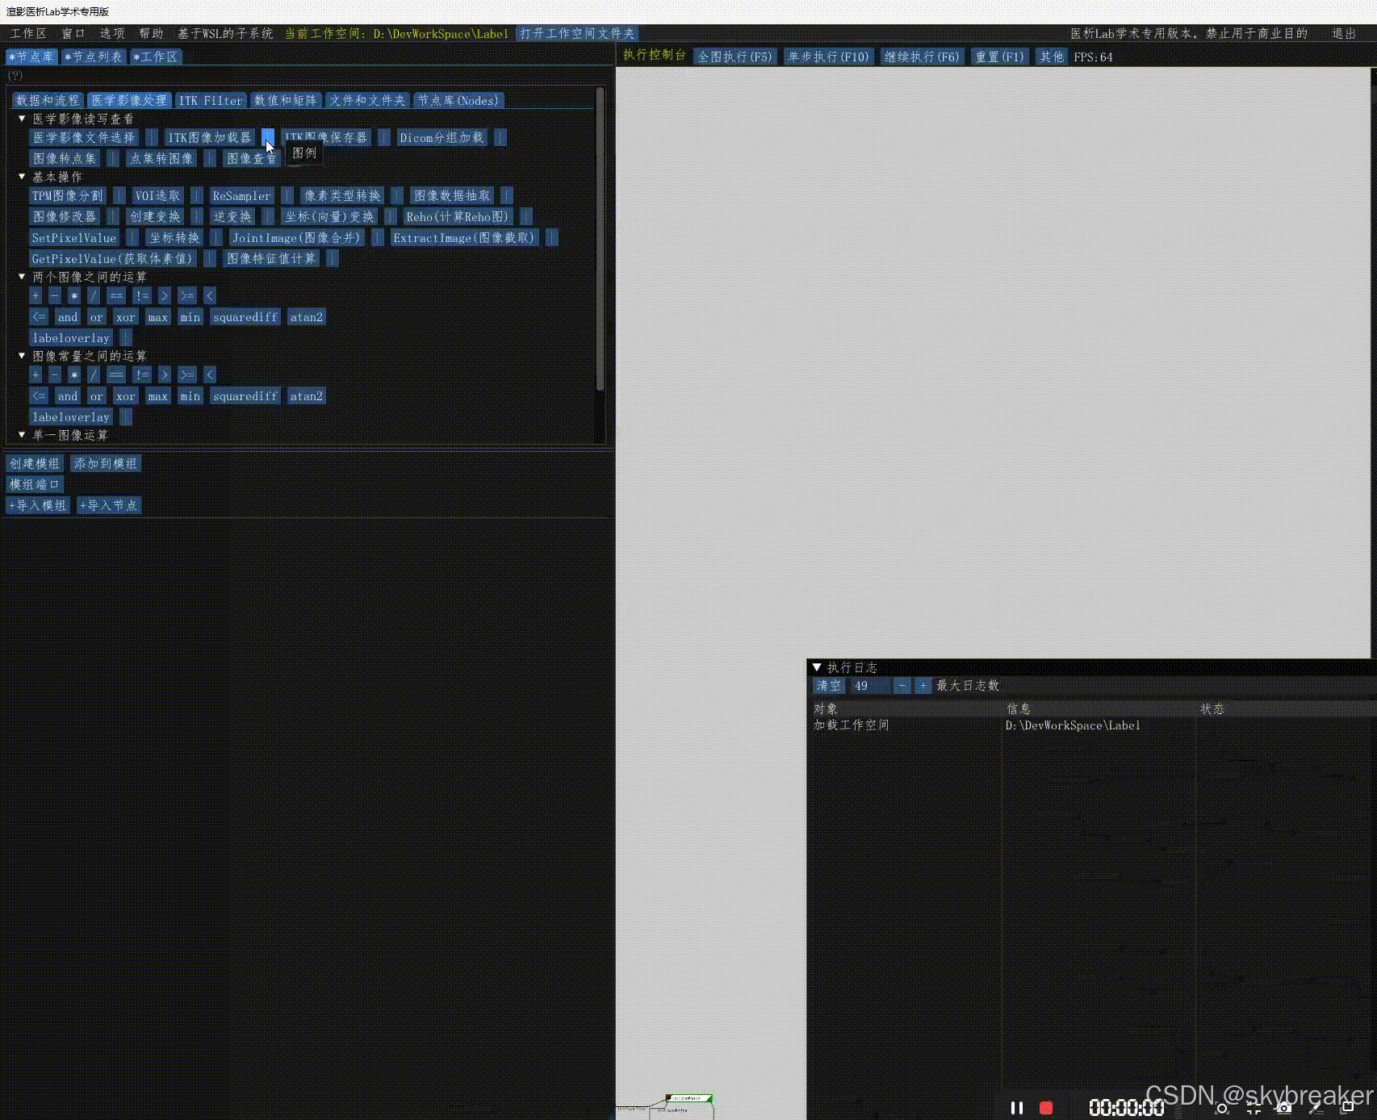
Task: Click the legend button beside Reho(计算Reho图)
Action: pos(526,217)
